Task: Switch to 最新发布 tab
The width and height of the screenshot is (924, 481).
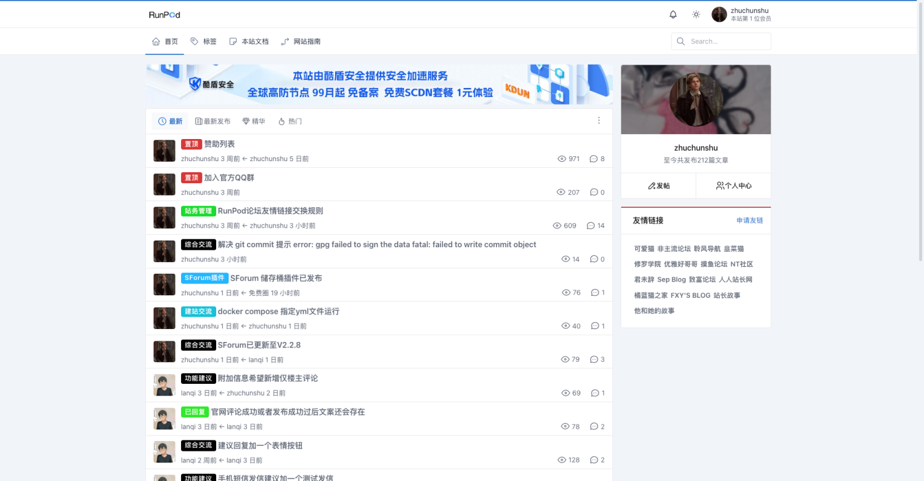Action: [x=213, y=121]
